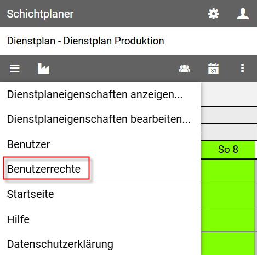Viewport: 257px width, 255px height.
Task: Open the employees group icon
Action: click(x=184, y=69)
